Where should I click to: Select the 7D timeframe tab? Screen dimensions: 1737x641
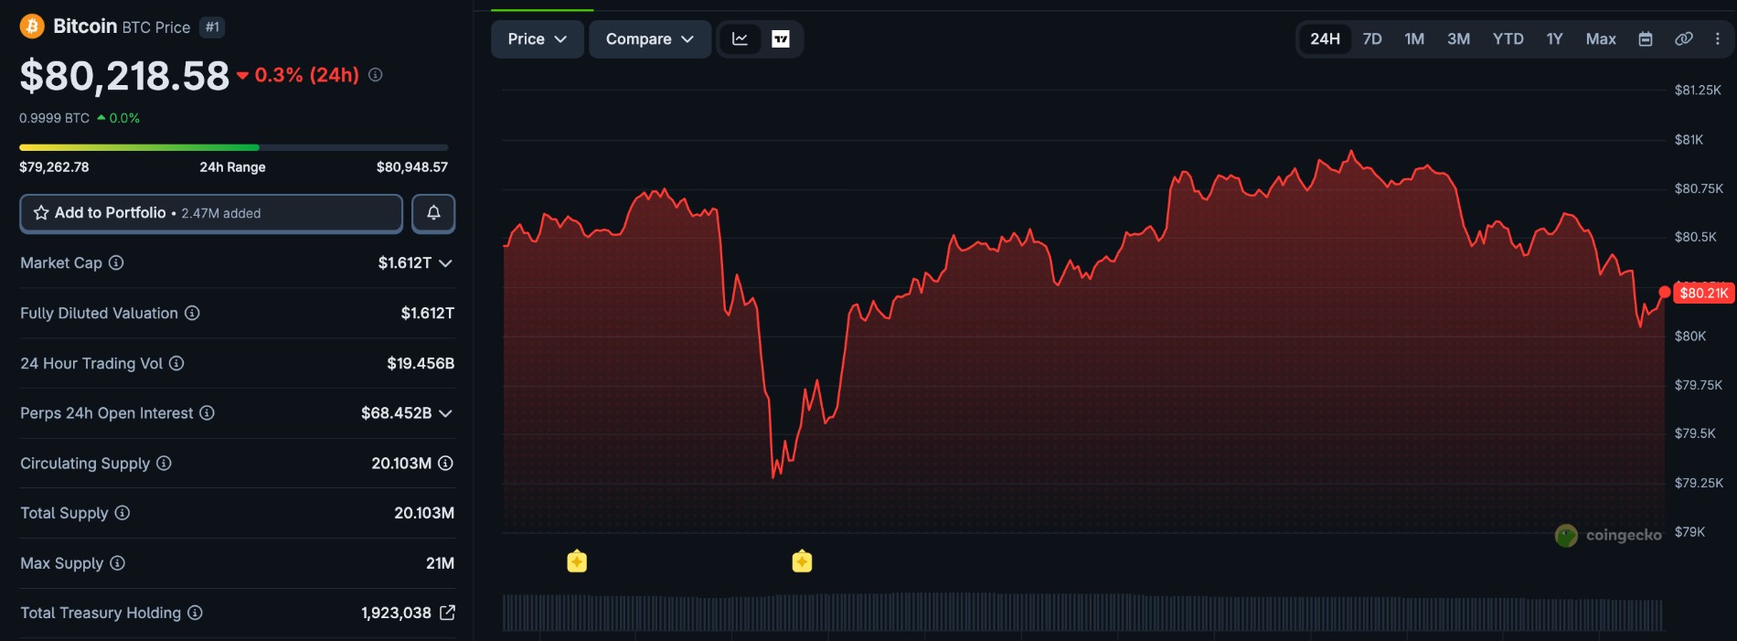[1372, 39]
